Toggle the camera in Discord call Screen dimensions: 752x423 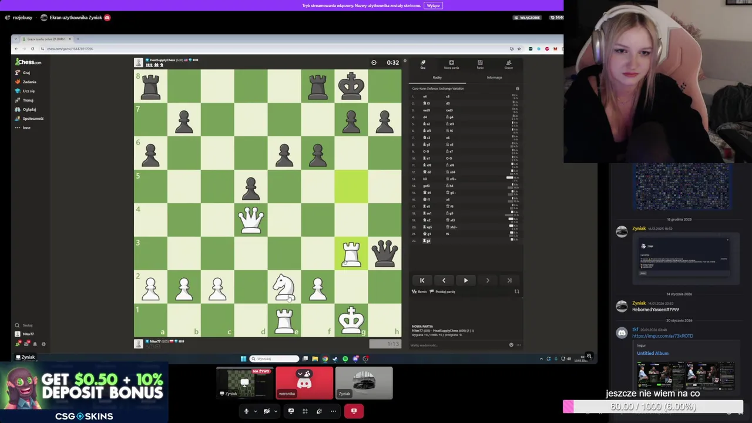(x=266, y=411)
